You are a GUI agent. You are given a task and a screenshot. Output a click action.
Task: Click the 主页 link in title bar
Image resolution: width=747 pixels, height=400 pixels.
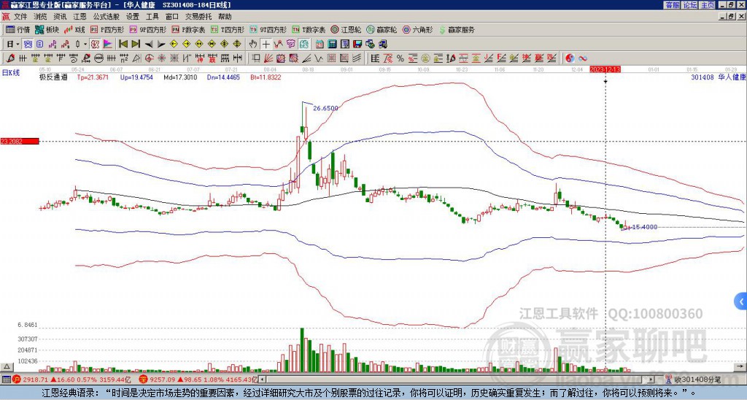(708, 5)
